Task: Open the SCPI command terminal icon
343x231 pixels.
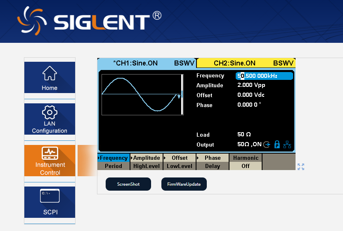Action: [x=50, y=196]
